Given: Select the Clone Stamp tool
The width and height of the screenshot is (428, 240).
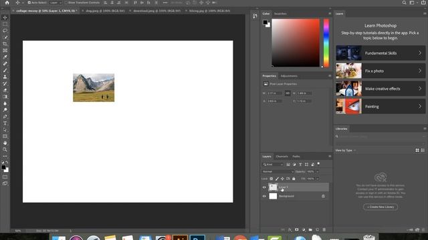Looking at the screenshot, I should (x=5, y=77).
